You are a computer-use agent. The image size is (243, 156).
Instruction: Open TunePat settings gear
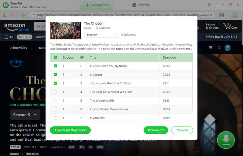[x=209, y=5]
